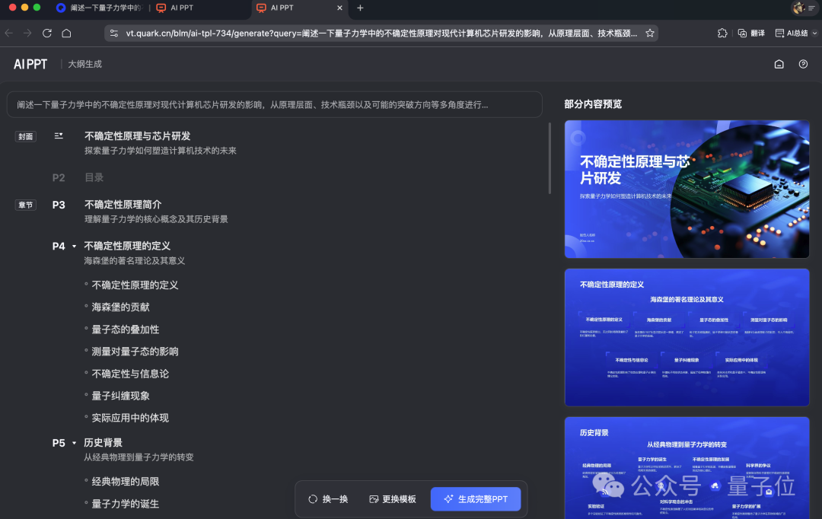Focus the browser address bar URL
Screen dimensions: 822x519
pos(381,33)
